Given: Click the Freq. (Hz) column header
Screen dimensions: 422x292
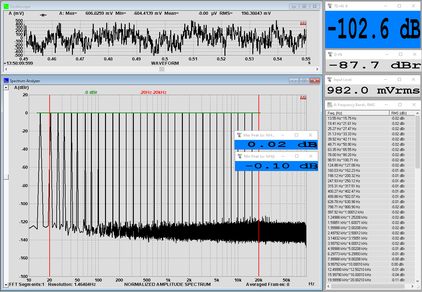Looking at the screenshot, I should click(358, 113).
